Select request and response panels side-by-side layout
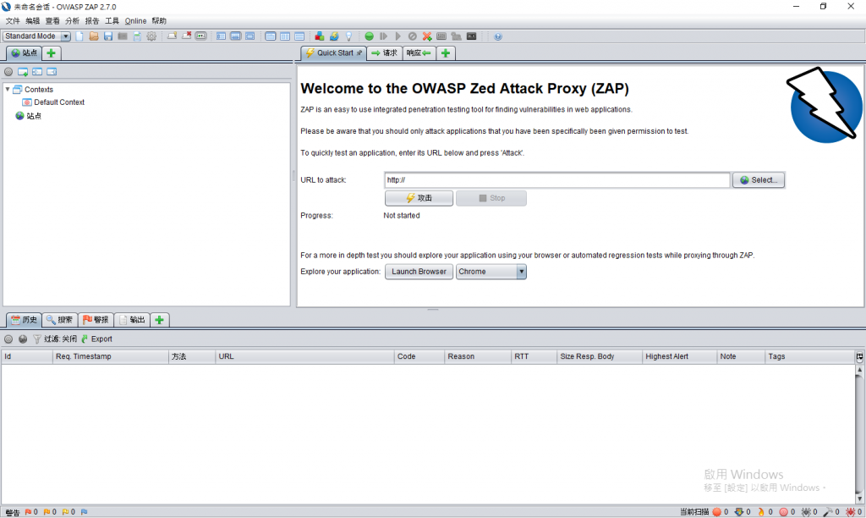Screen dimensions: 866x518 [x=285, y=36]
